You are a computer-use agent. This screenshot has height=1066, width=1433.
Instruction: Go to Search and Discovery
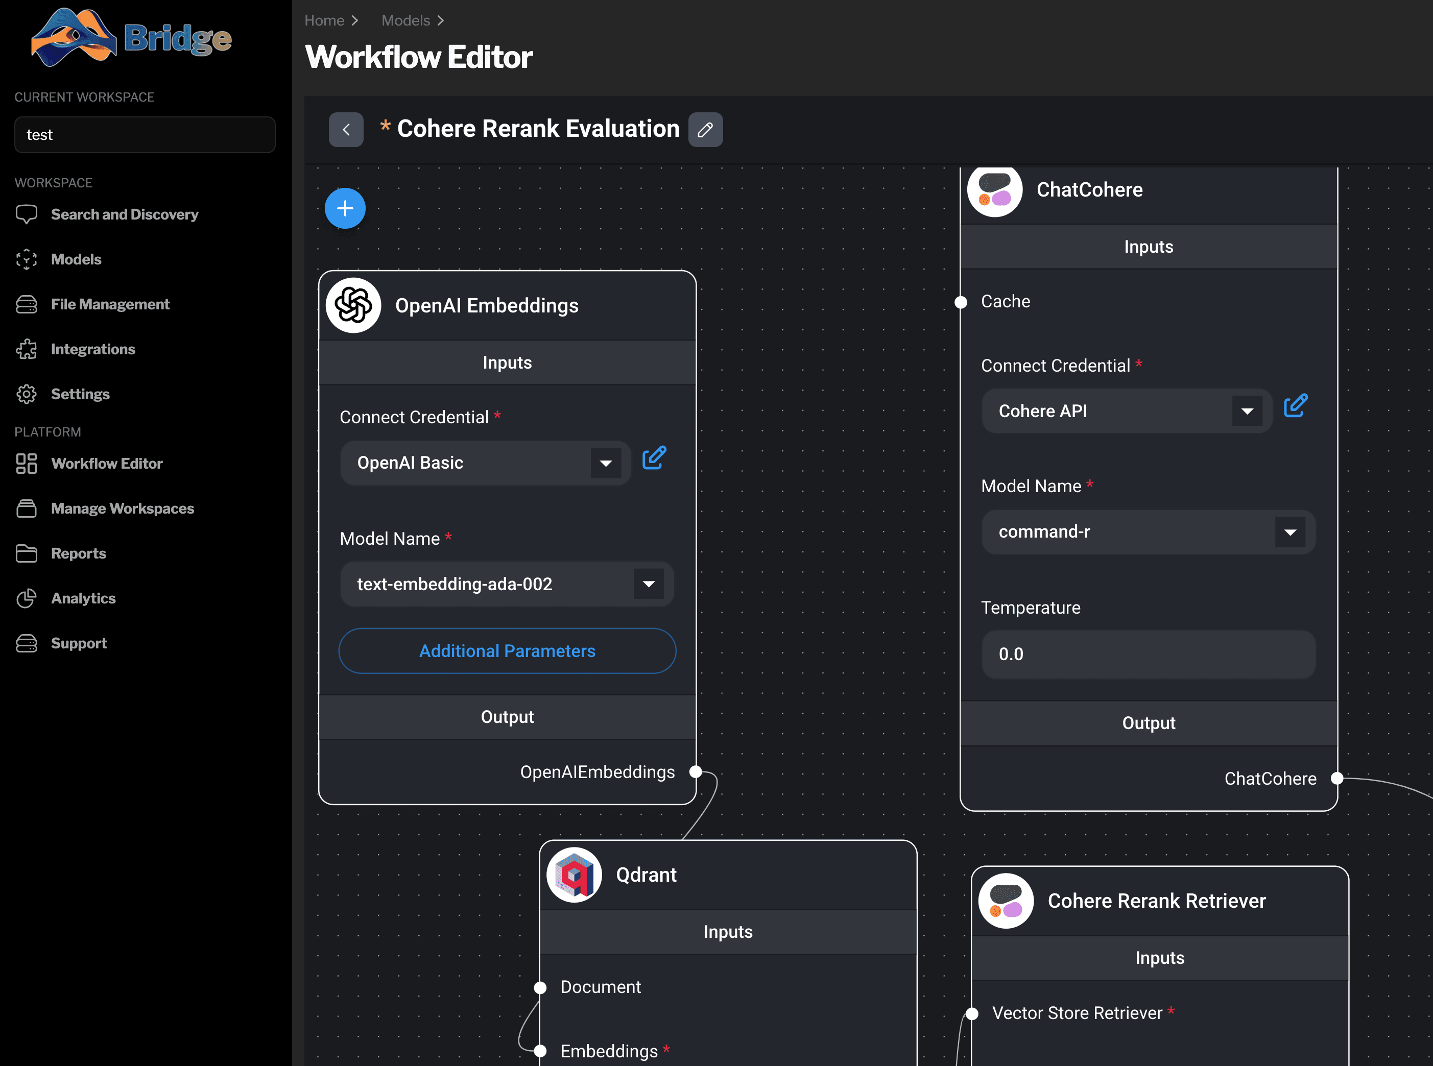[125, 214]
